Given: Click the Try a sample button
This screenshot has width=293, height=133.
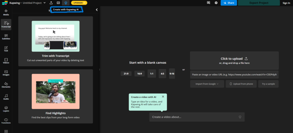Looking at the screenshot, I should 268,84.
